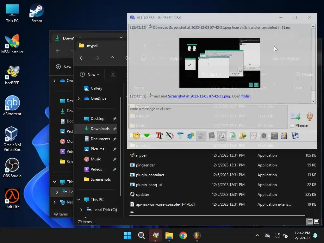Open the New dropdown in mypal Explorer
Image resolution: width=324 pixels, height=243 pixels.
[x=90, y=74]
